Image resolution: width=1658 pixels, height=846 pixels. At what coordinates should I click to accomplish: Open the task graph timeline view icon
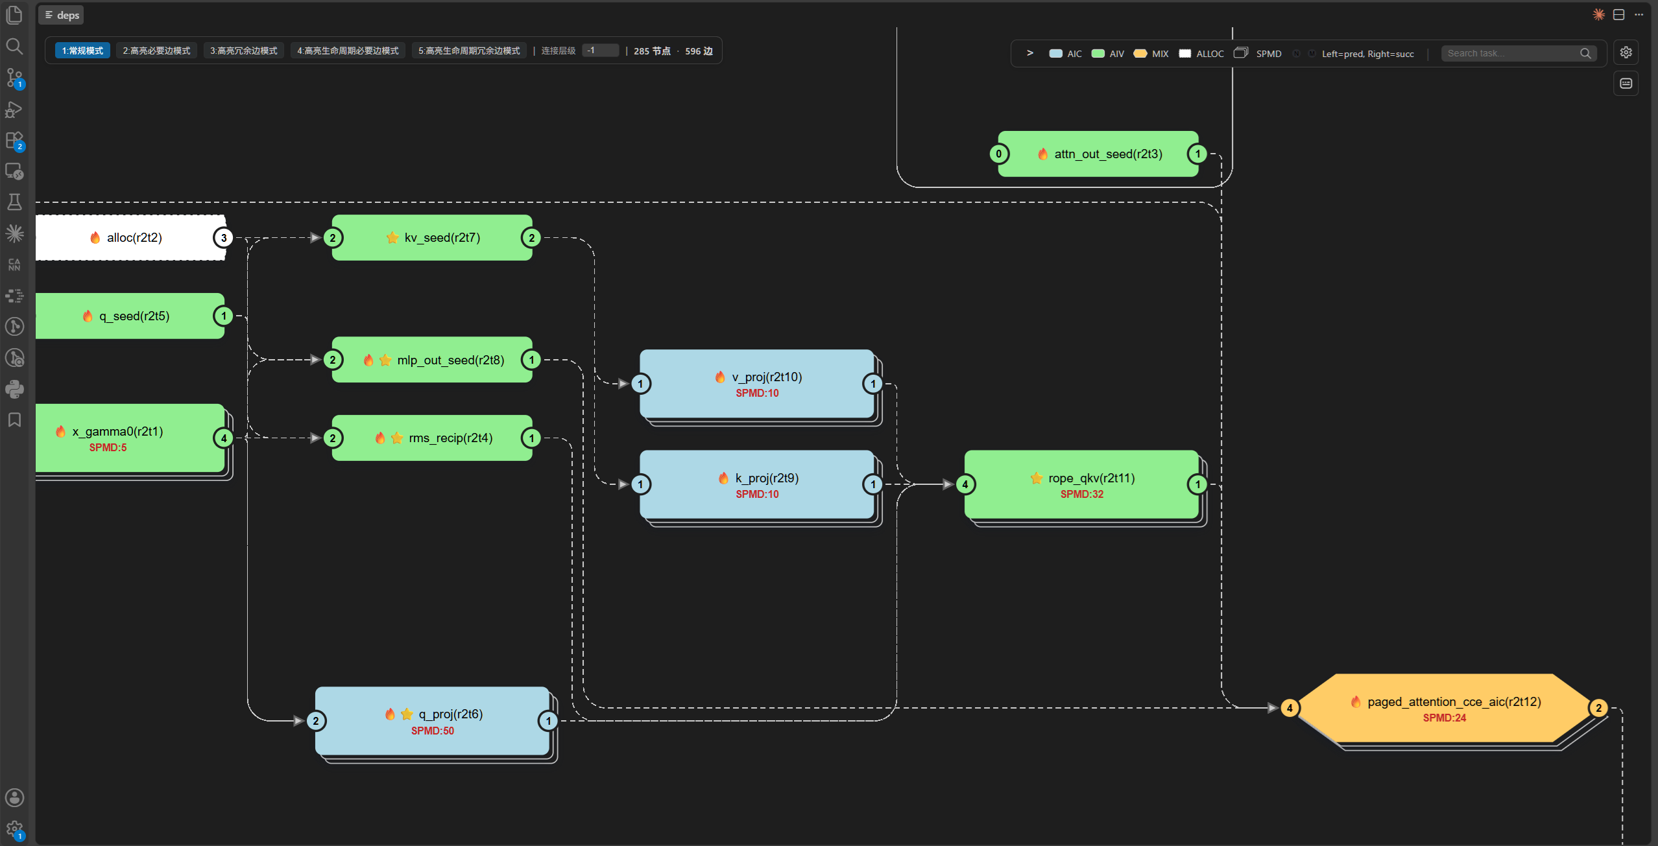pyautogui.click(x=14, y=296)
